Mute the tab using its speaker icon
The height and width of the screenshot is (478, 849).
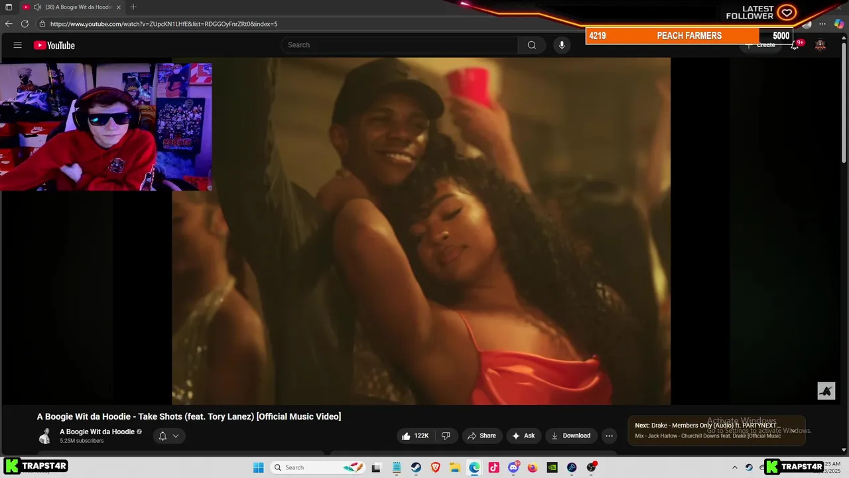[x=37, y=7]
